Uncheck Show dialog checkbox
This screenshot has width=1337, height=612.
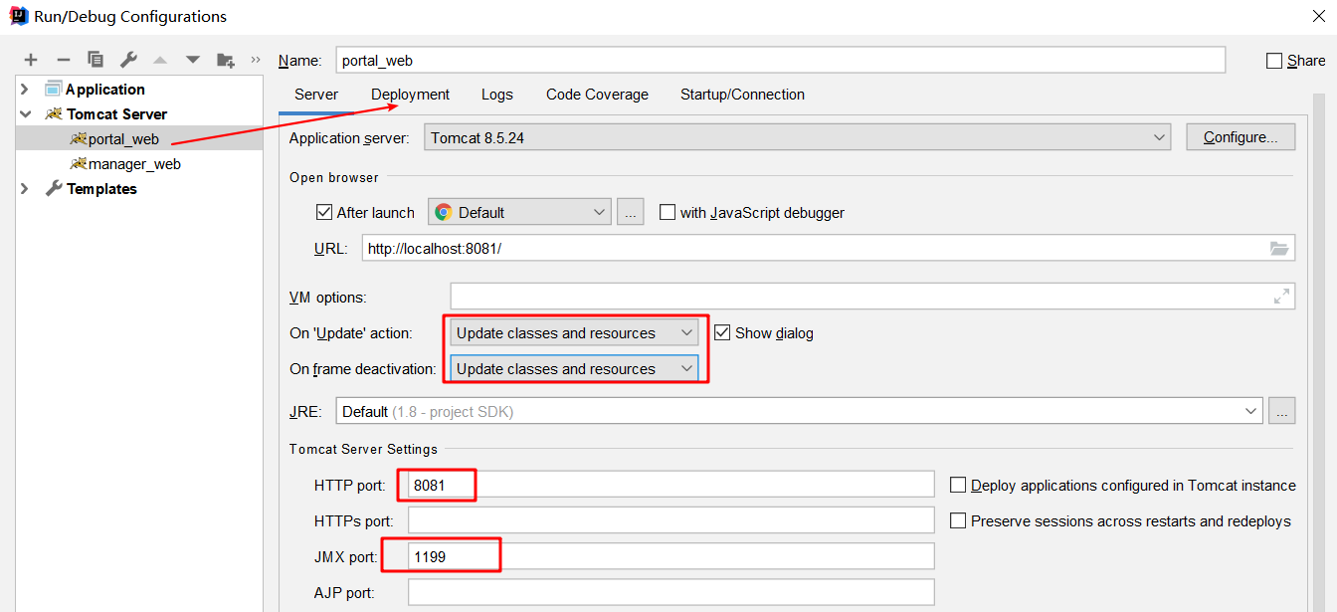click(x=722, y=332)
